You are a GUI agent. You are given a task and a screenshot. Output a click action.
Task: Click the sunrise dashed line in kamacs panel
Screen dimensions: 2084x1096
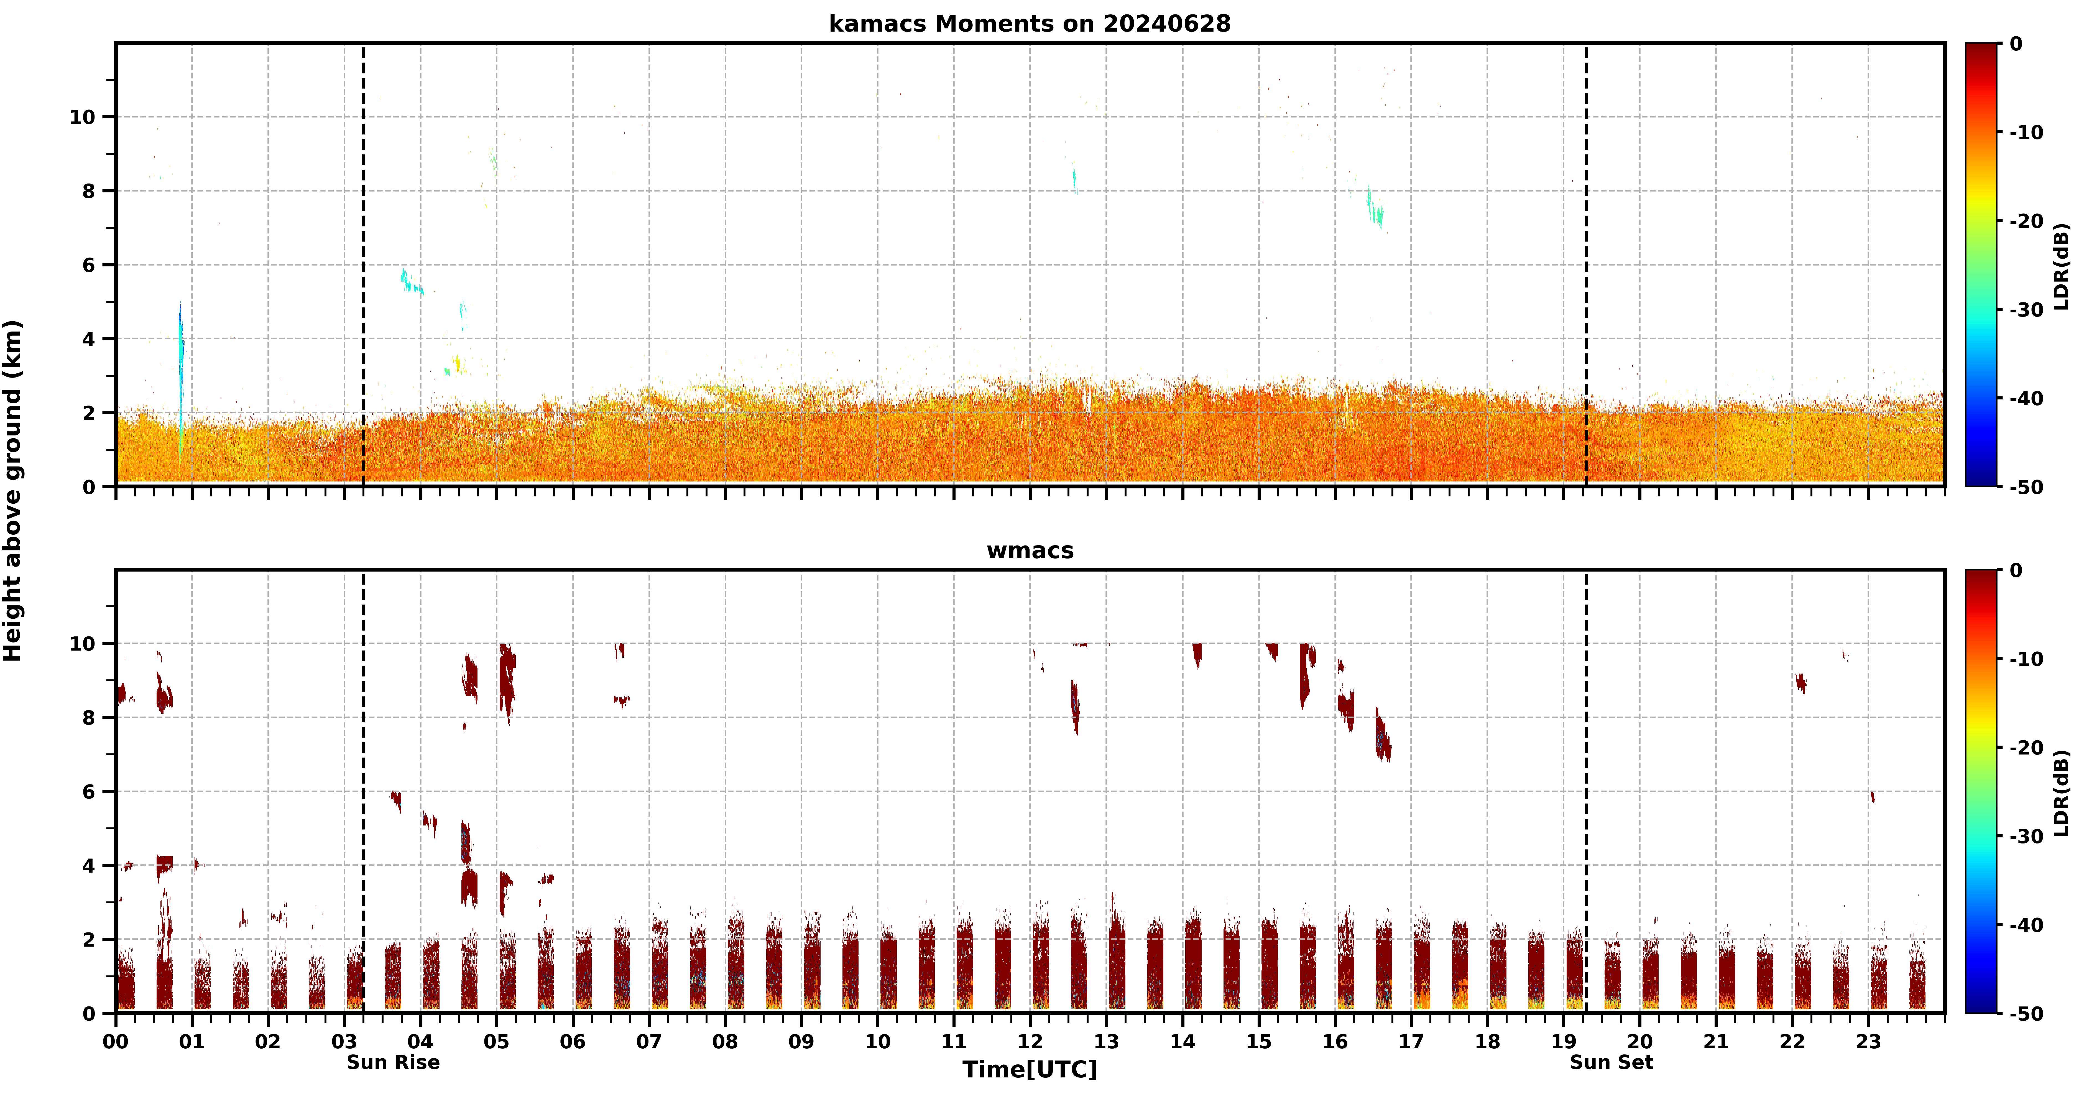point(363,265)
